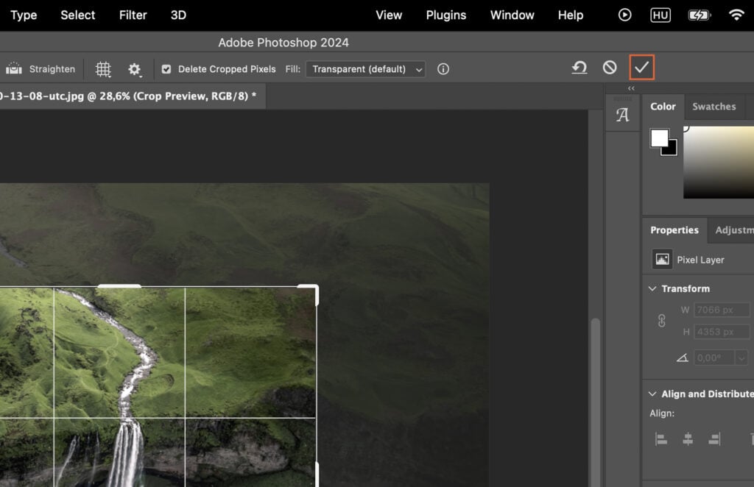This screenshot has height=487, width=754.
Task: Click the info icon in the options bar
Action: (443, 68)
